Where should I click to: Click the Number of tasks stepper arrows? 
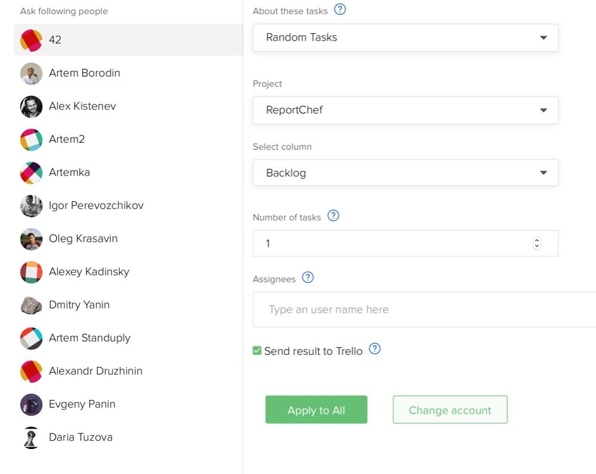pos(537,243)
